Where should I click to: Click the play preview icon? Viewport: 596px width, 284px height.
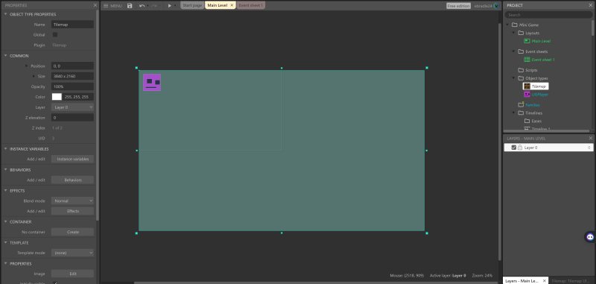coord(170,6)
